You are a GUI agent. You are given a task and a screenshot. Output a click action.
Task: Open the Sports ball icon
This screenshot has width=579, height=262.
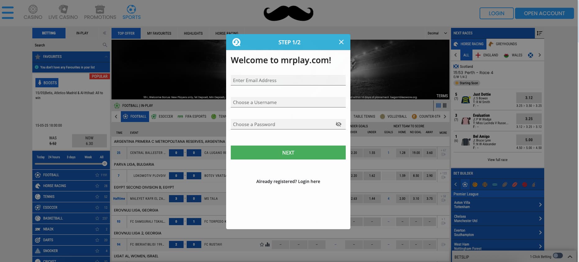coord(131,9)
